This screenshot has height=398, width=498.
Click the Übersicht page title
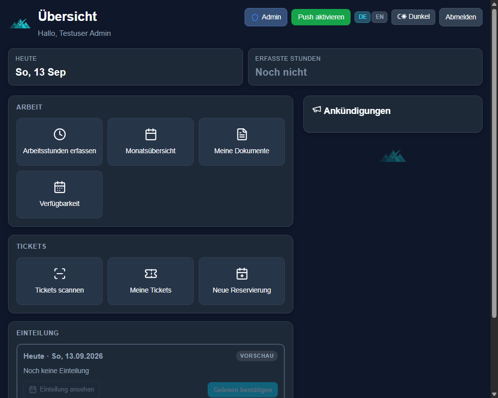click(67, 16)
